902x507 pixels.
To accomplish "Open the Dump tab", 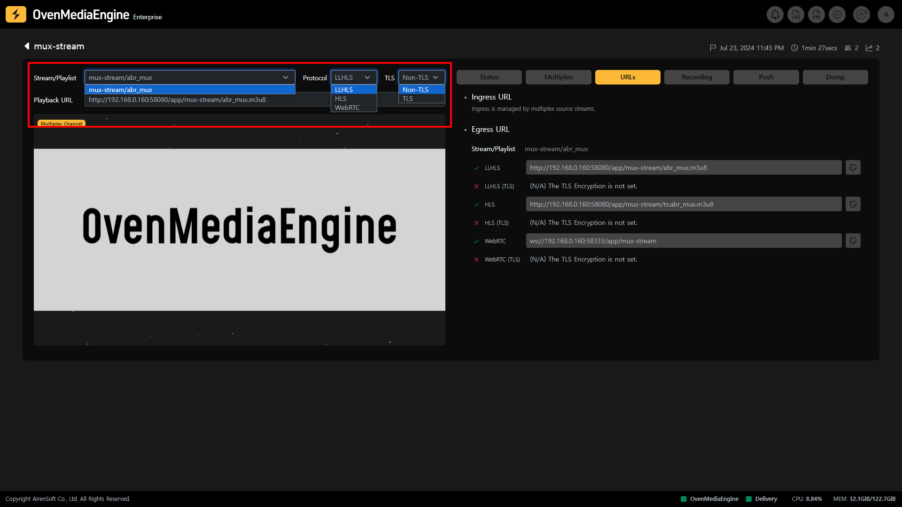I will tap(835, 77).
